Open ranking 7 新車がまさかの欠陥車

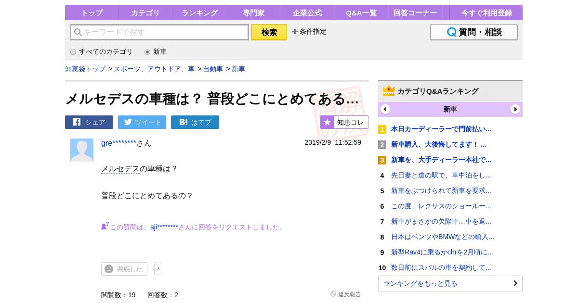click(441, 221)
